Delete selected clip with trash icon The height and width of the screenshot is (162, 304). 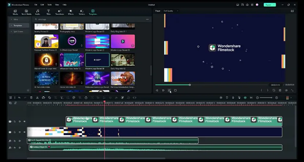pos(31,98)
